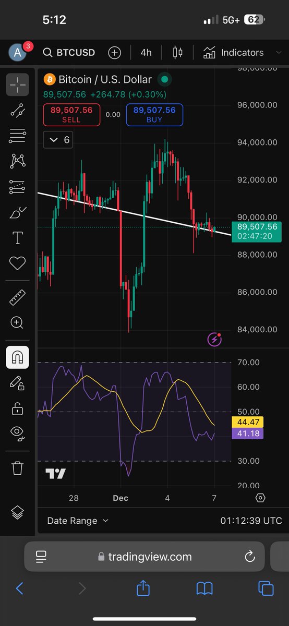Tap the tradingview.com address bar

144,557
